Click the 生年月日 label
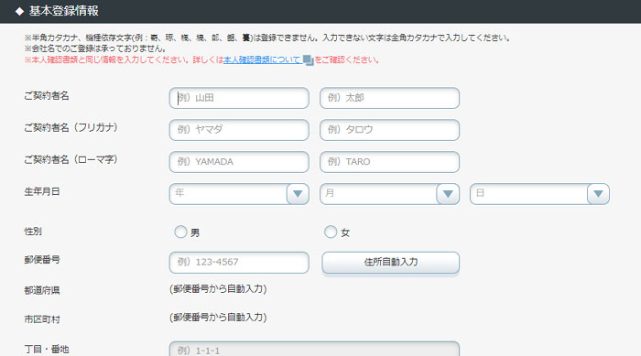The height and width of the screenshot is (356, 641). 42,191
